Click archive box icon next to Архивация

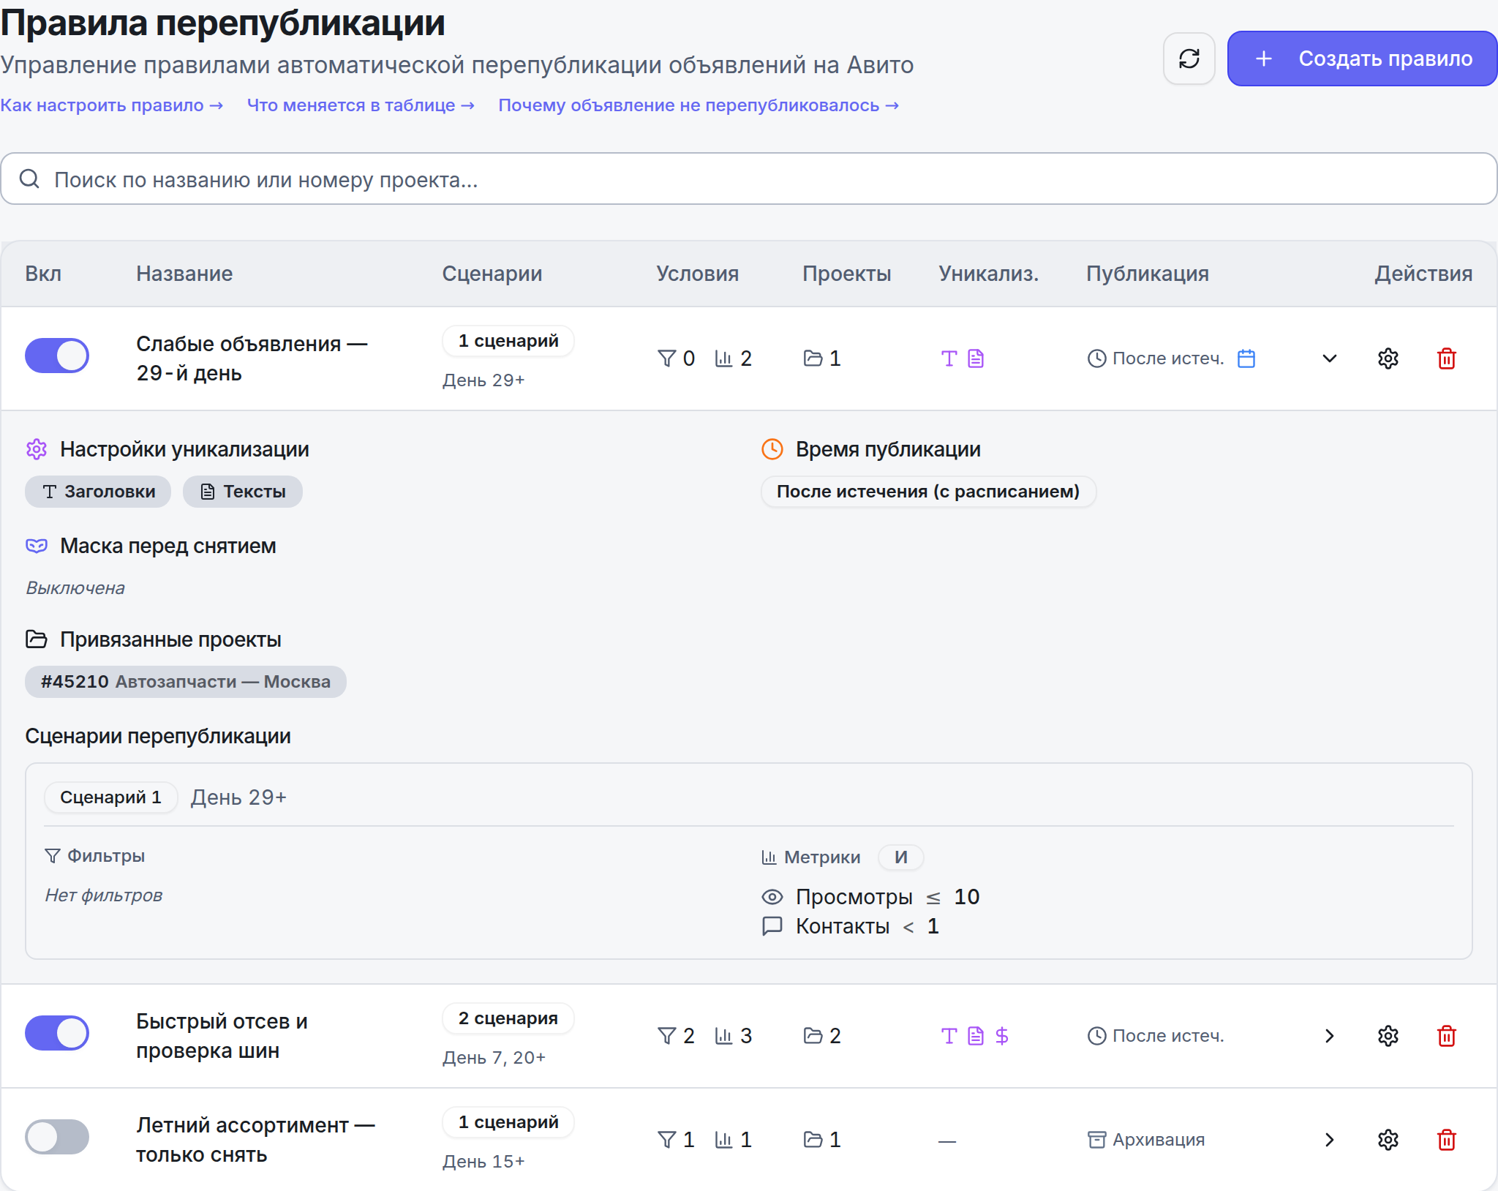tap(1096, 1140)
